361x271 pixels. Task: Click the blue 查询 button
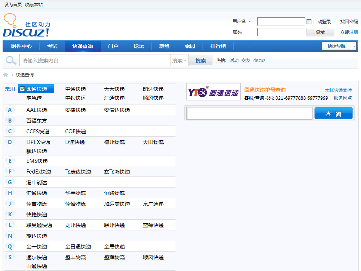click(333, 113)
